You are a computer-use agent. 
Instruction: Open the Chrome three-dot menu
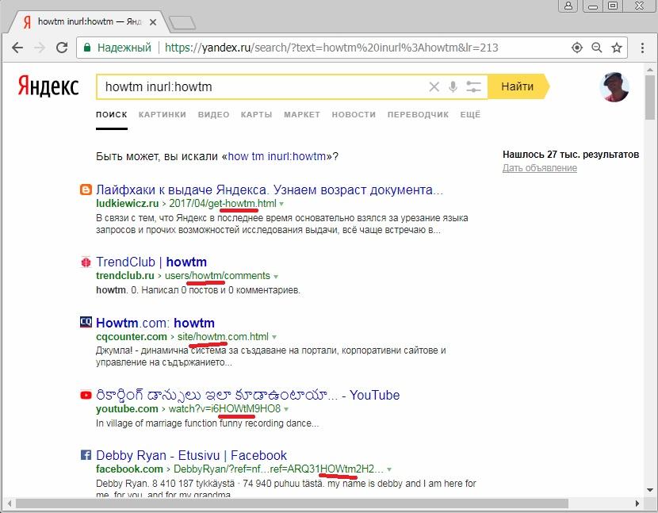[642, 48]
